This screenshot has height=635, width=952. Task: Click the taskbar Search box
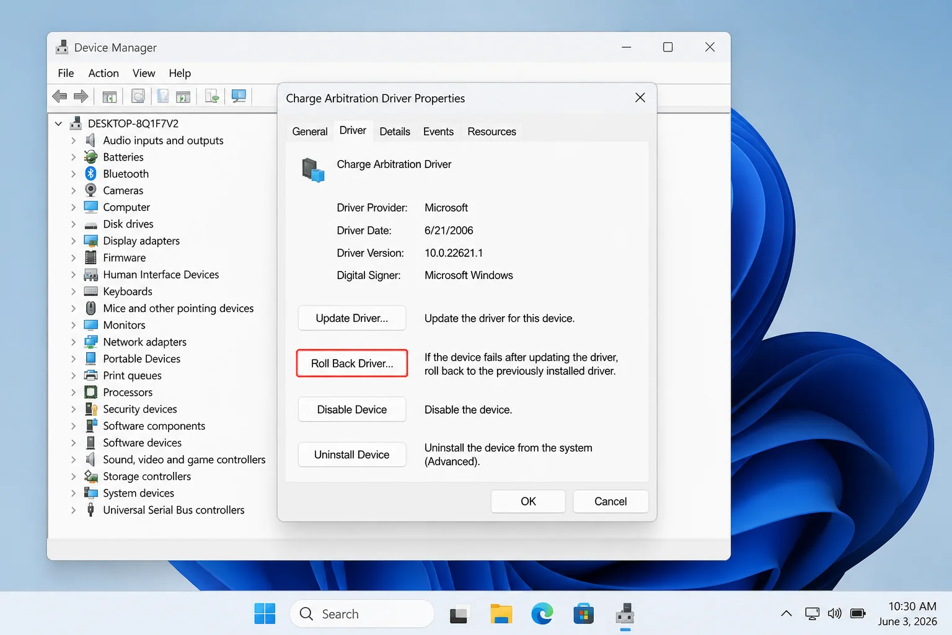point(362,614)
